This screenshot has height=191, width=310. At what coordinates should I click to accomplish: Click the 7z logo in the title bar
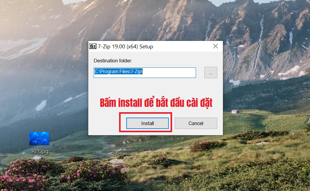coord(93,46)
